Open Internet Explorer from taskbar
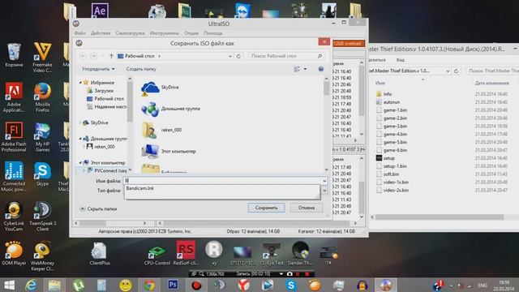The width and height of the screenshot is (519, 292). [x=31, y=285]
